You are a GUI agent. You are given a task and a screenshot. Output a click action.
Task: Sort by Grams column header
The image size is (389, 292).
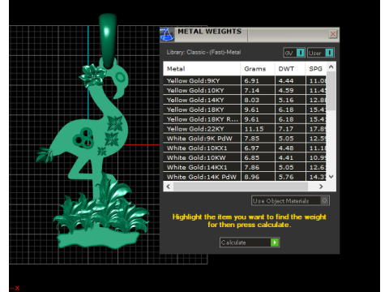tap(258, 69)
